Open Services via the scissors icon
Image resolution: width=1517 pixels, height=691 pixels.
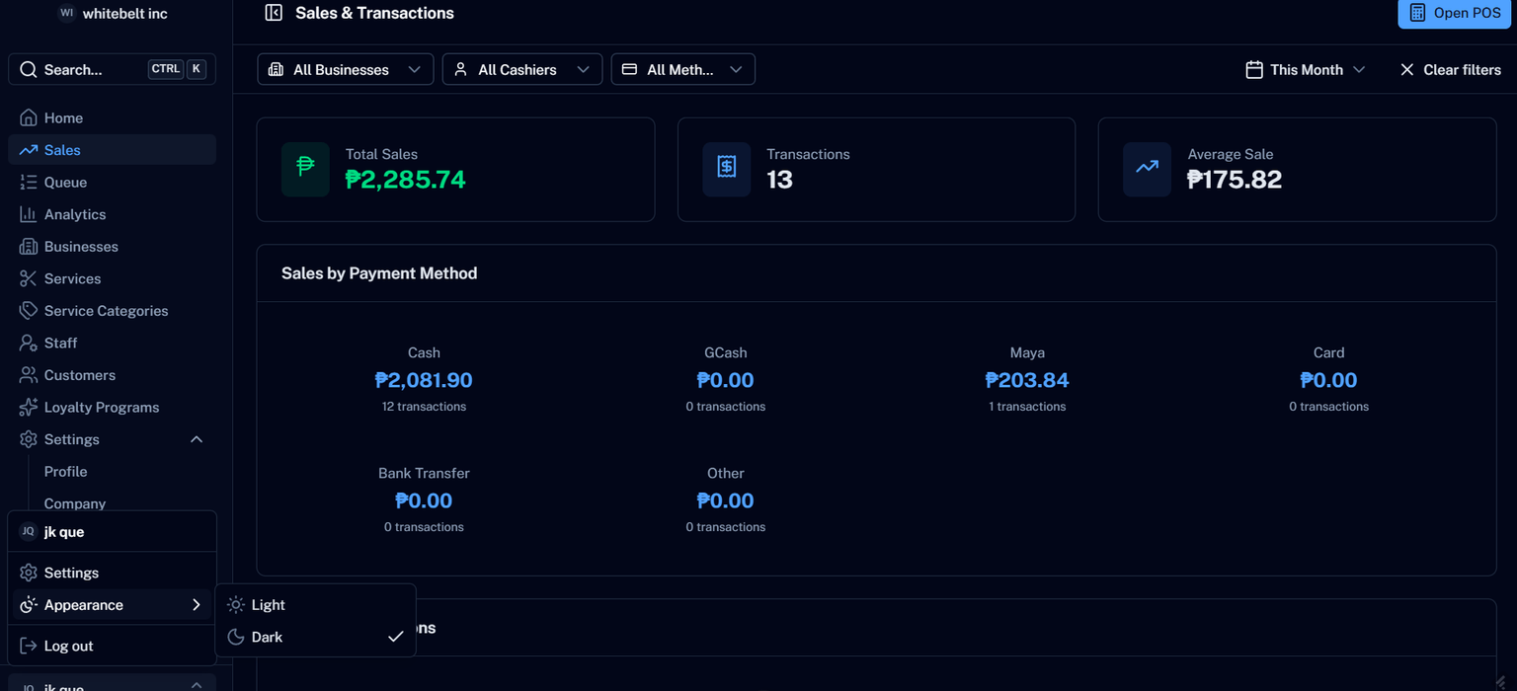point(30,278)
